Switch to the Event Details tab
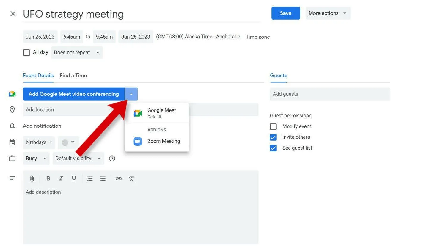Image resolution: width=446 pixels, height=251 pixels. (x=38, y=76)
